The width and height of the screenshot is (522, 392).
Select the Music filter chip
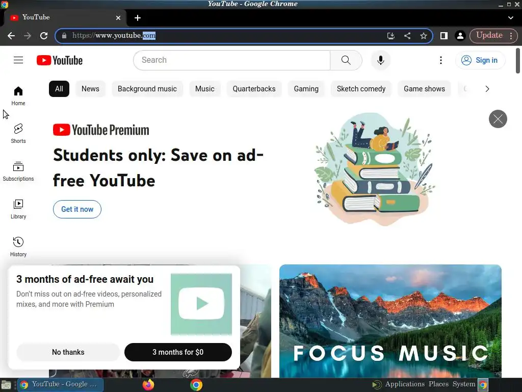[x=205, y=89]
